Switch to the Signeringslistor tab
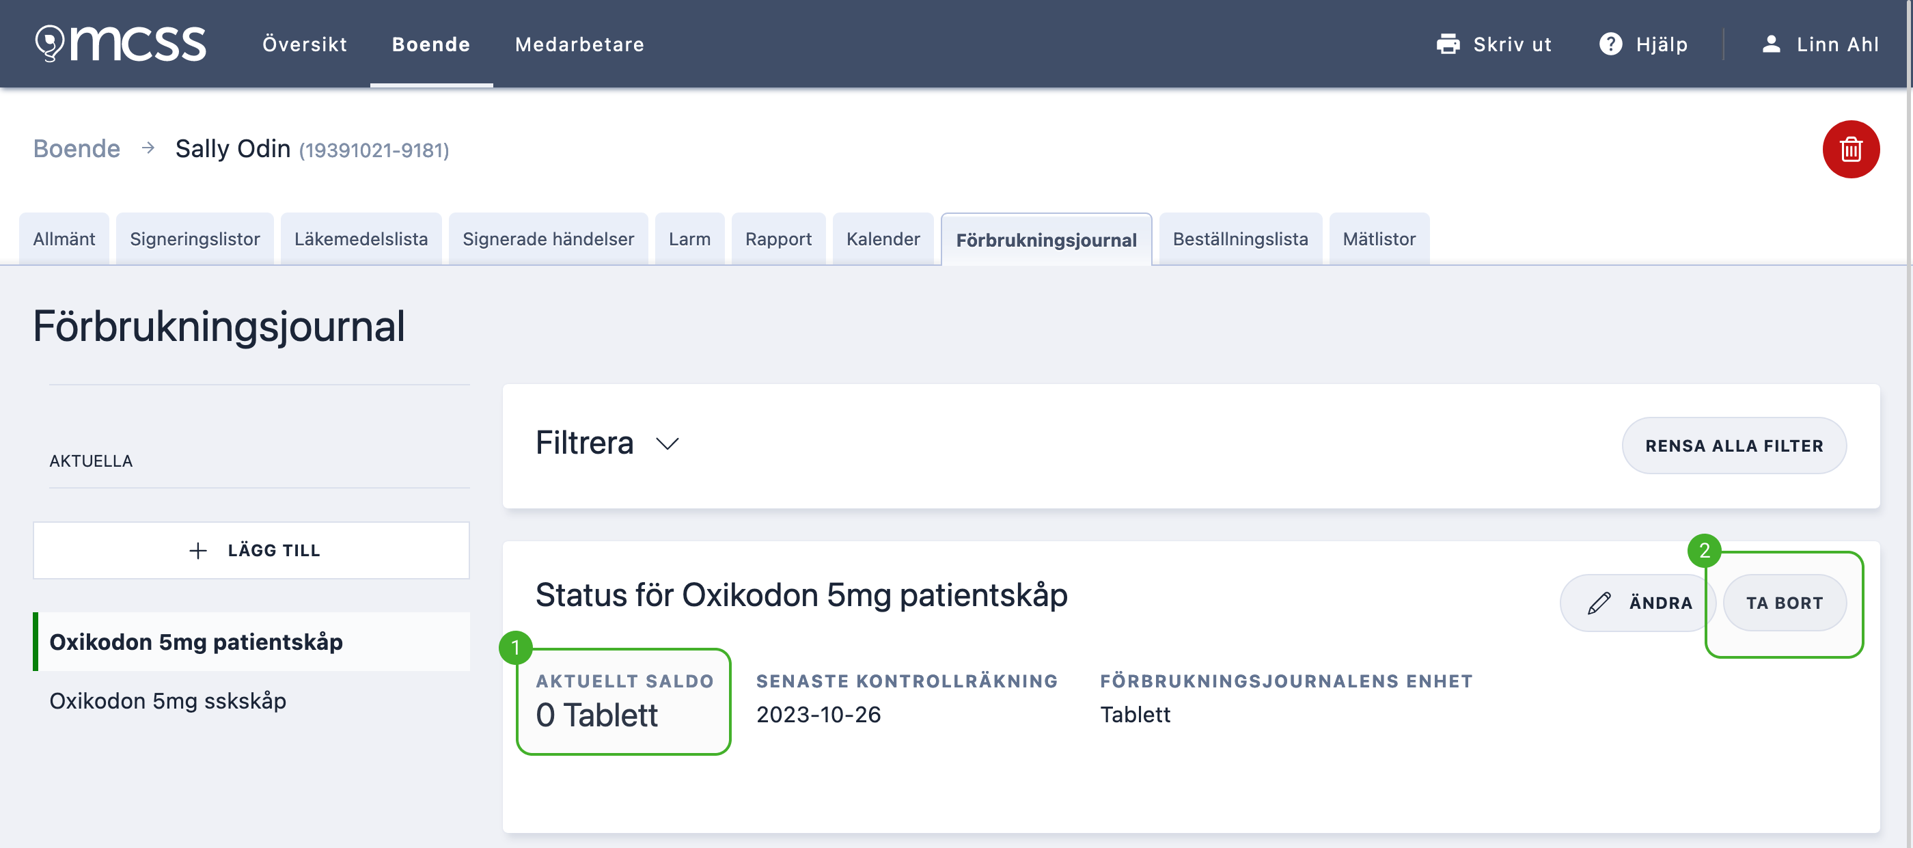Screen dimensions: 1913x848 (x=195, y=238)
